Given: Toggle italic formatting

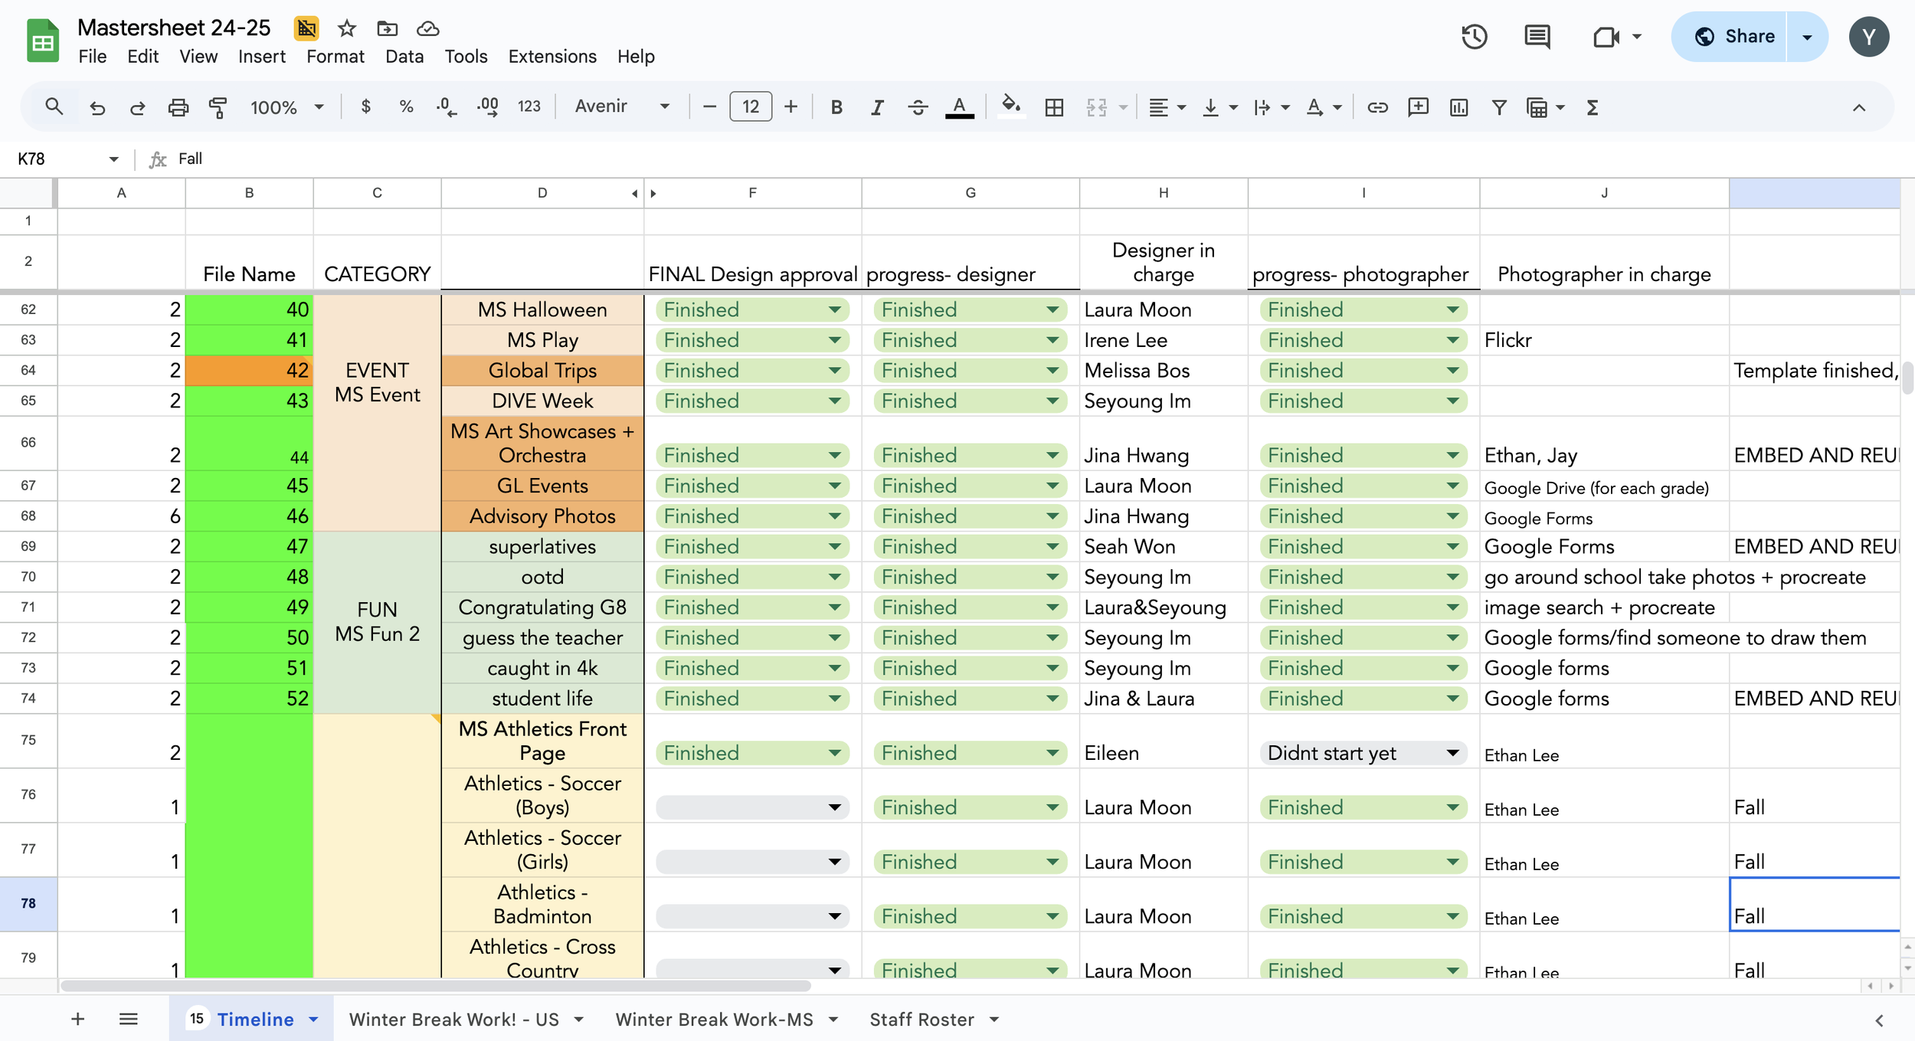Looking at the screenshot, I should 877,107.
